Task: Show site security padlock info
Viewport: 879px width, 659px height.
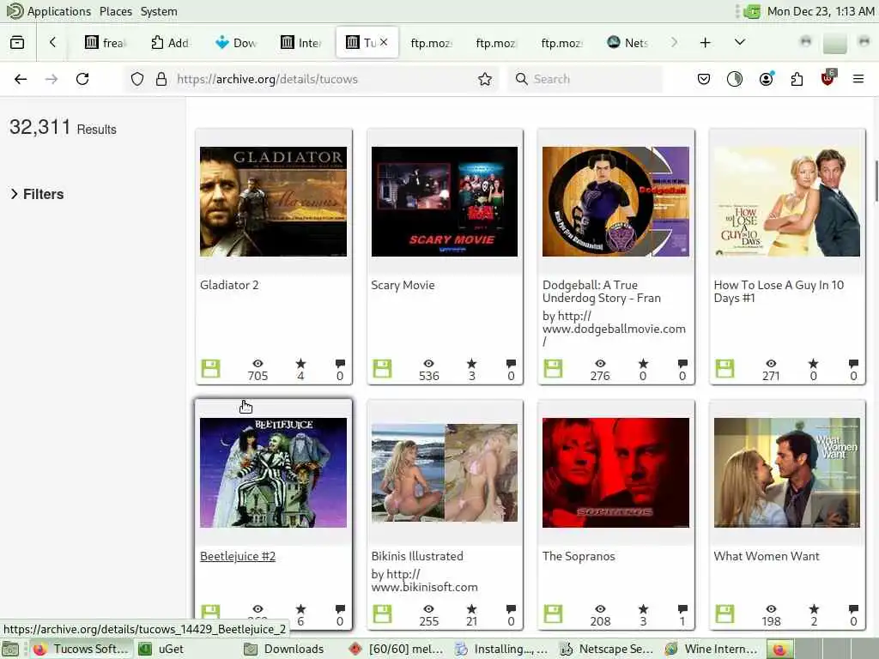Action: 161,79
